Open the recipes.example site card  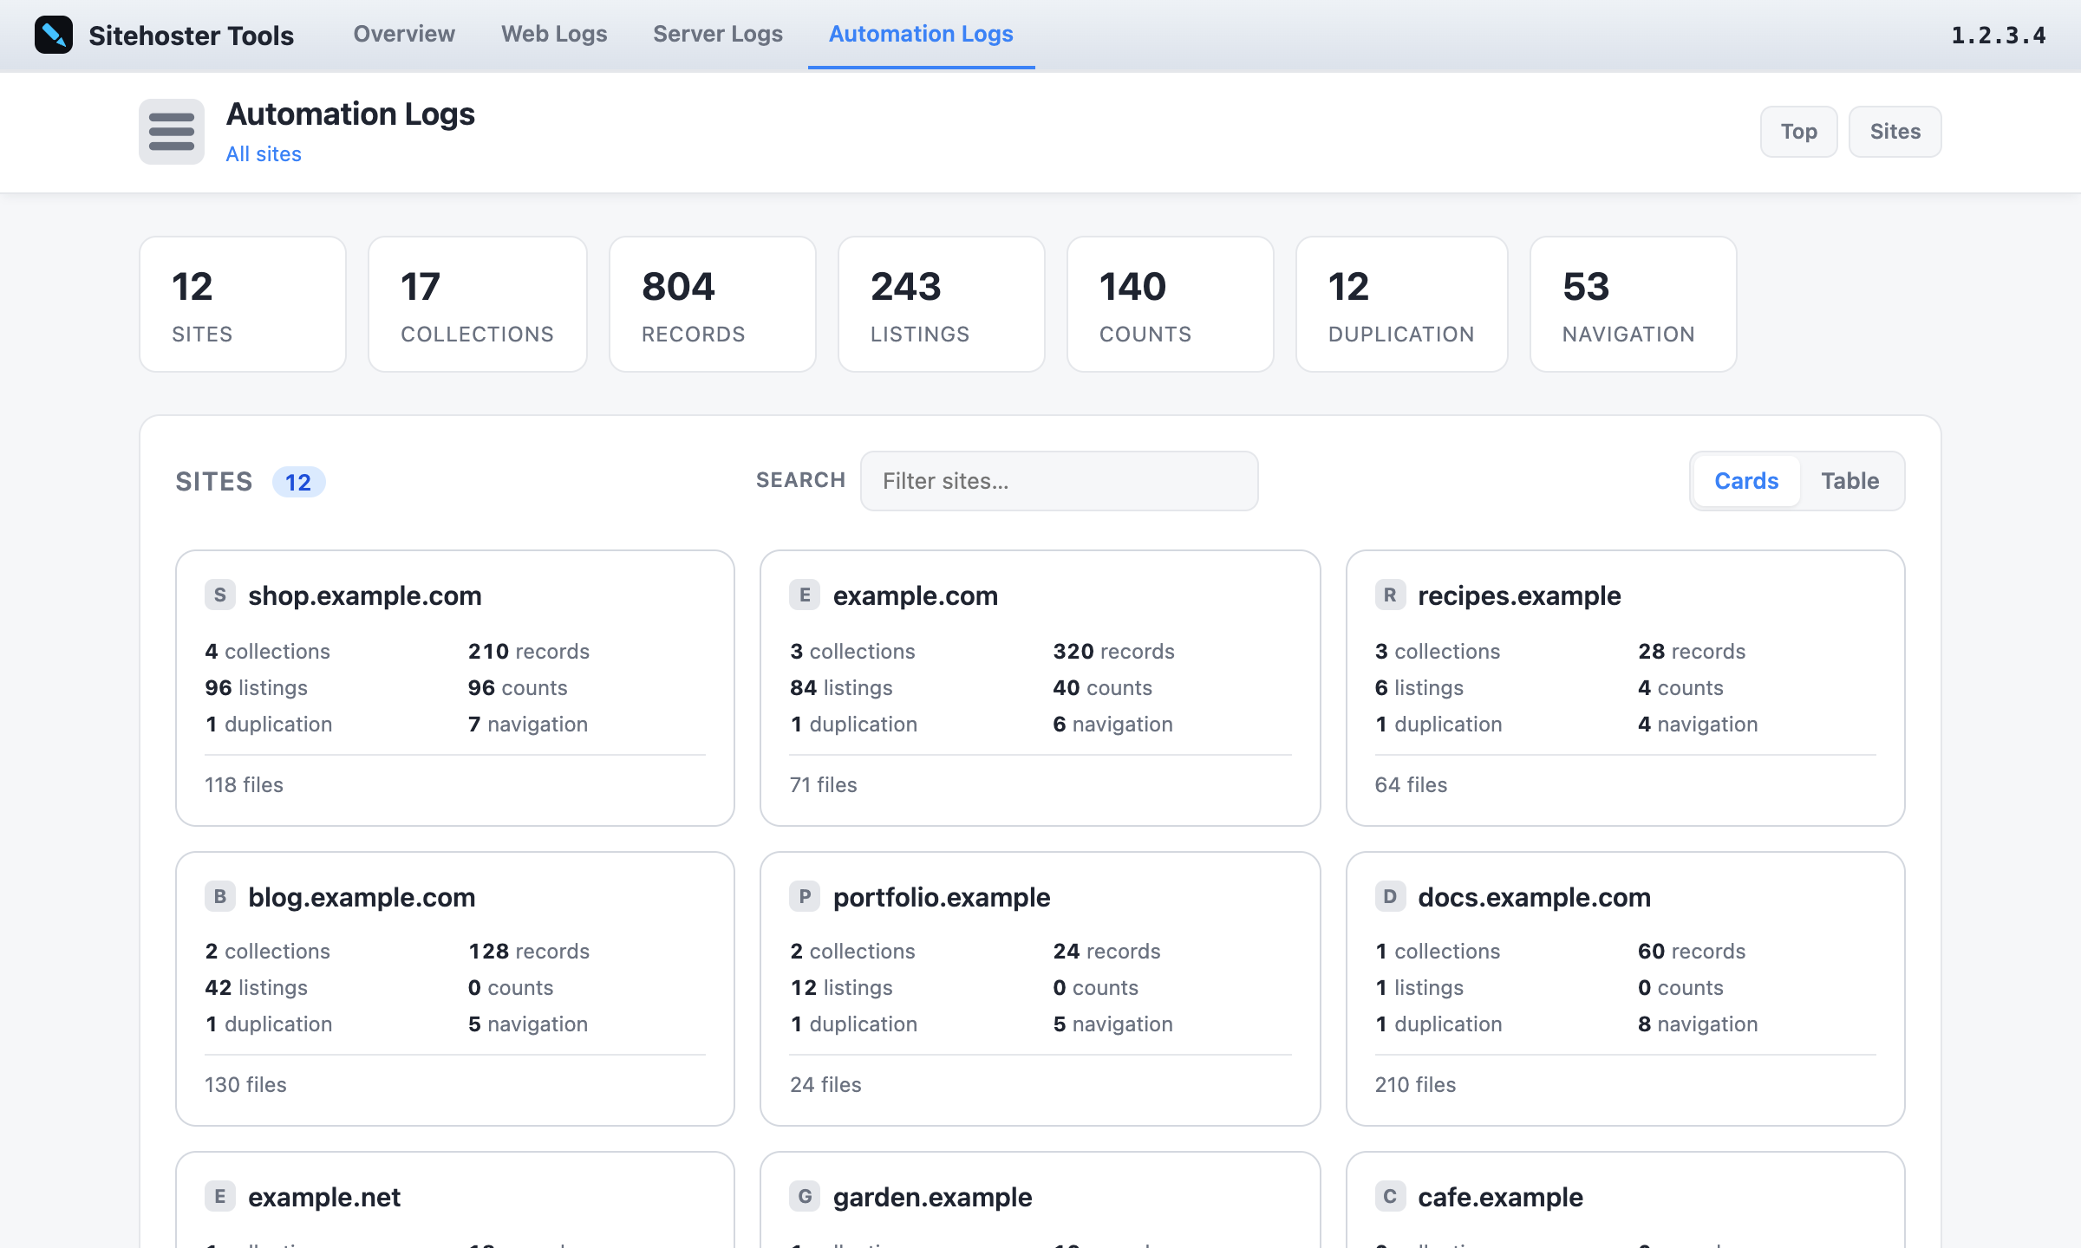pos(1626,688)
